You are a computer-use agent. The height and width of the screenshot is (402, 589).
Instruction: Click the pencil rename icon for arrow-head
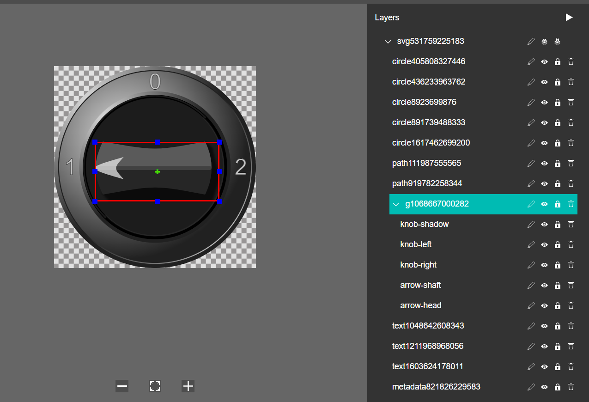pos(531,305)
